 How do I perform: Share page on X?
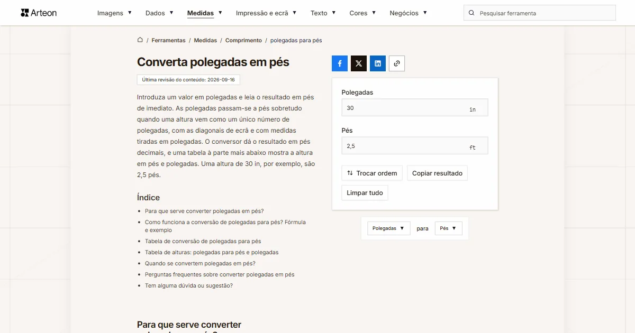pyautogui.click(x=359, y=63)
